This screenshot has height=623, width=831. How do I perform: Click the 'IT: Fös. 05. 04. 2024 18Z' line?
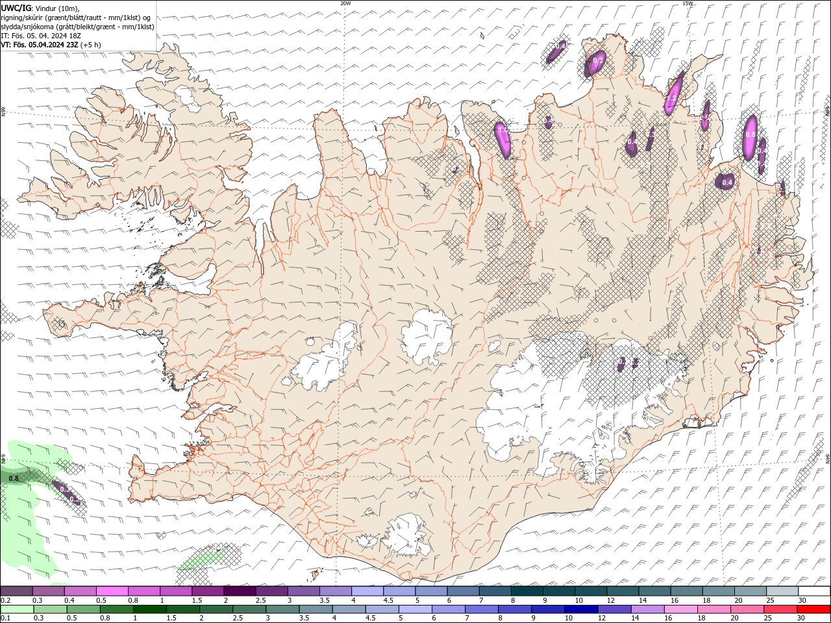coord(40,36)
